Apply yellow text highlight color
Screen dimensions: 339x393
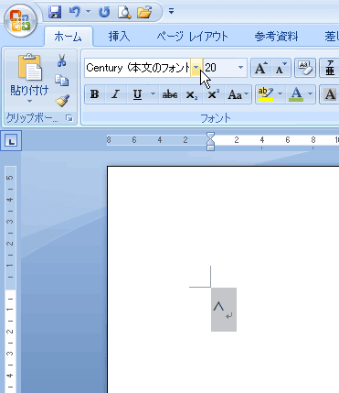pyautogui.click(x=266, y=94)
